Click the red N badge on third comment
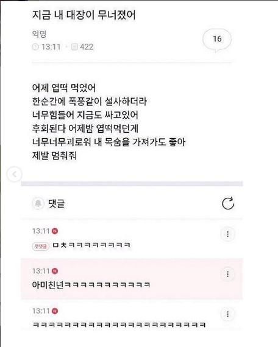 (55, 311)
